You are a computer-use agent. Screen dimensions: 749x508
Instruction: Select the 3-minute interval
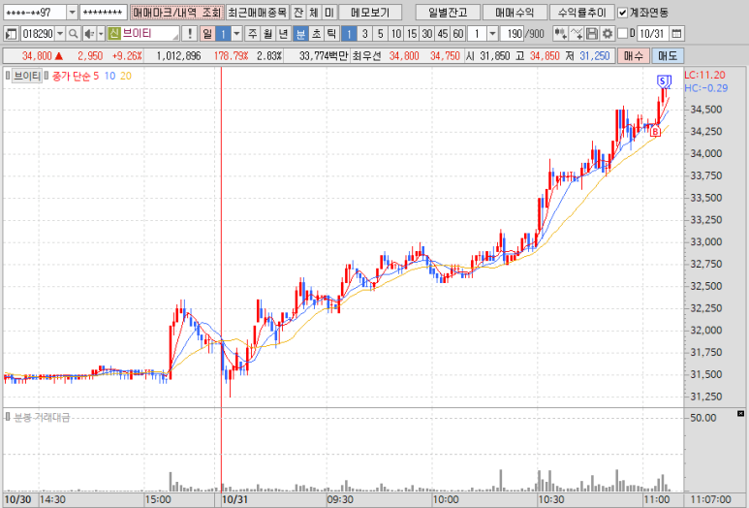click(365, 34)
